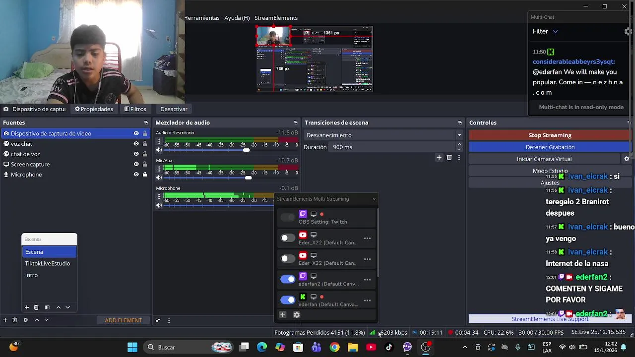Delete selected source with trash icon in Fuentes toolbar

pos(15,320)
